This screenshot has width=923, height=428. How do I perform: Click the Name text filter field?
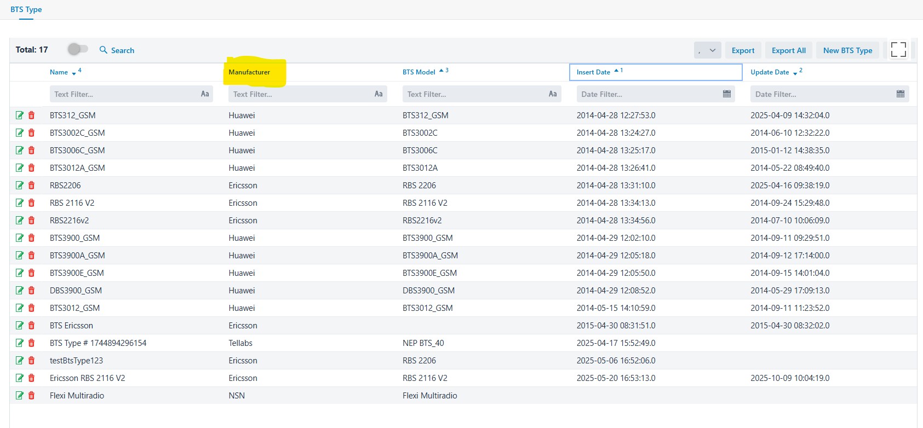point(123,94)
